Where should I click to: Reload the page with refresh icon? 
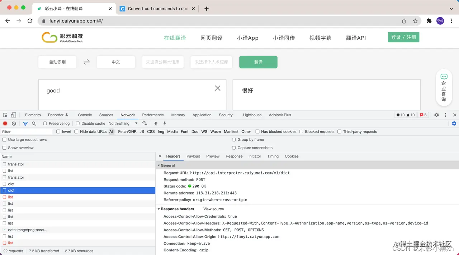pos(30,21)
